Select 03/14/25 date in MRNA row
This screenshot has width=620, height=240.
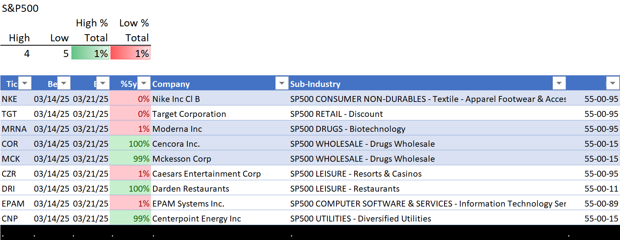pos(51,129)
